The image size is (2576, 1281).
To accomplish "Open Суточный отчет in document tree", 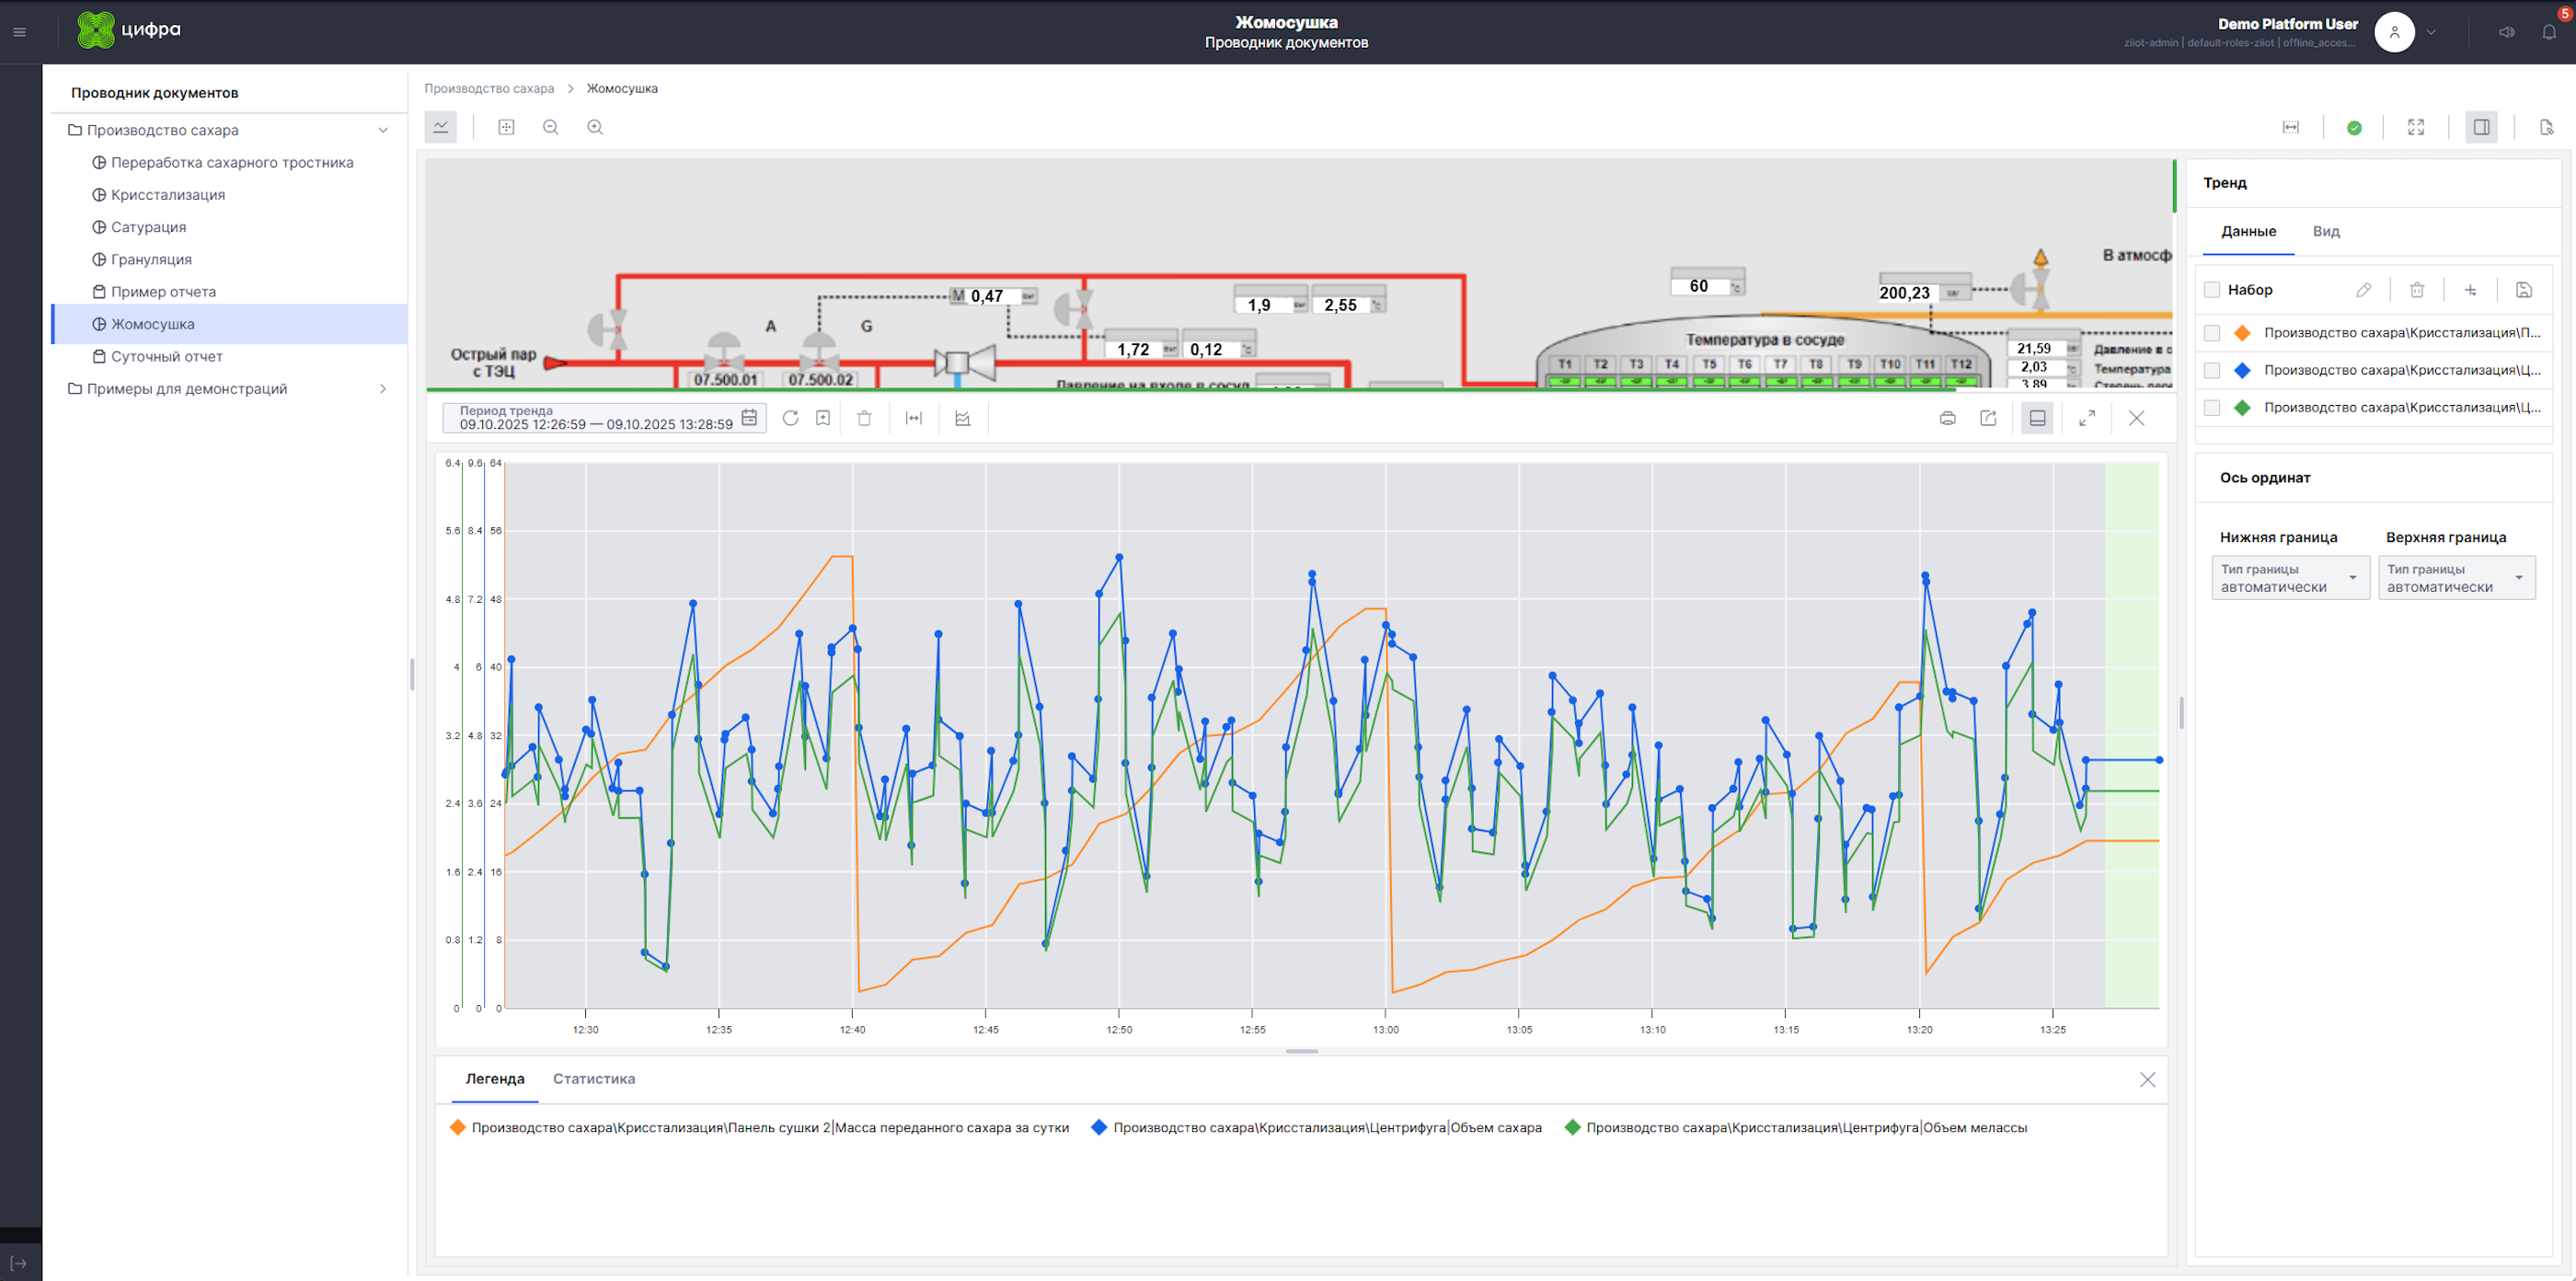I will (166, 356).
